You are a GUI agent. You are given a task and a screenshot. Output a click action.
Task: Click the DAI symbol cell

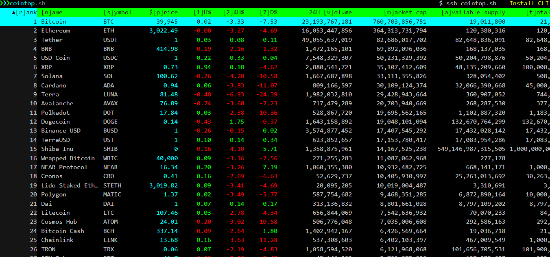coord(109,204)
